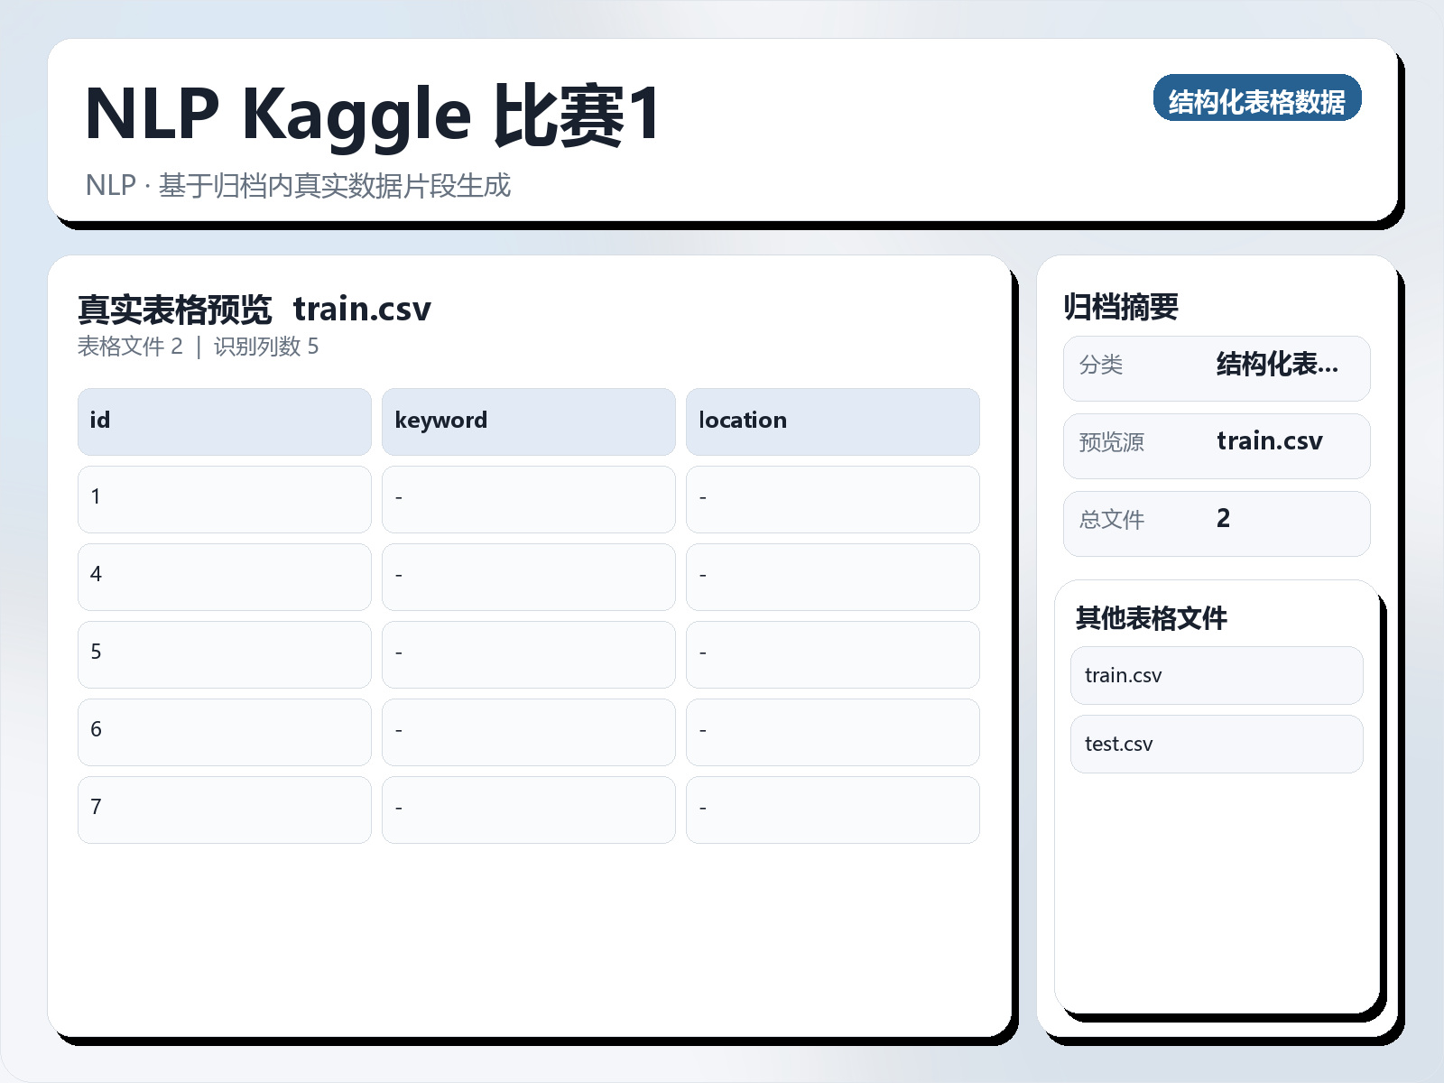Screen dimensions: 1444x1083
Task: Click the 总文件 count field
Action: [1217, 522]
